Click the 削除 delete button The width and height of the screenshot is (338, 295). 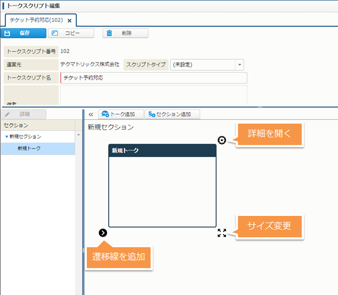(125, 33)
